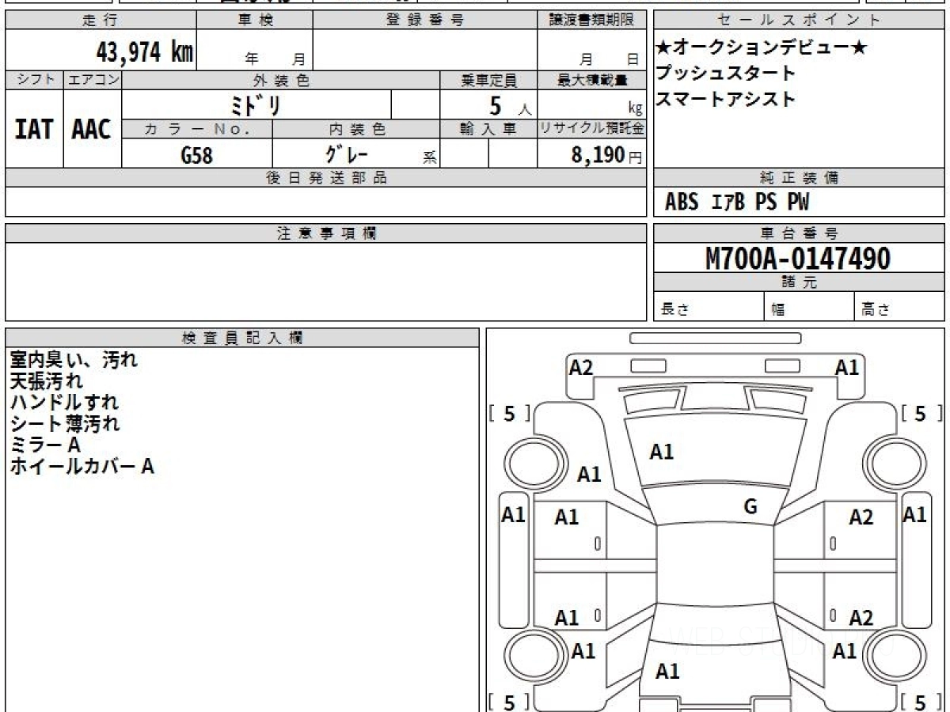Viewport: 950px width, 712px height.
Task: Click the 登録番号 header cell
Action: pyautogui.click(x=425, y=21)
